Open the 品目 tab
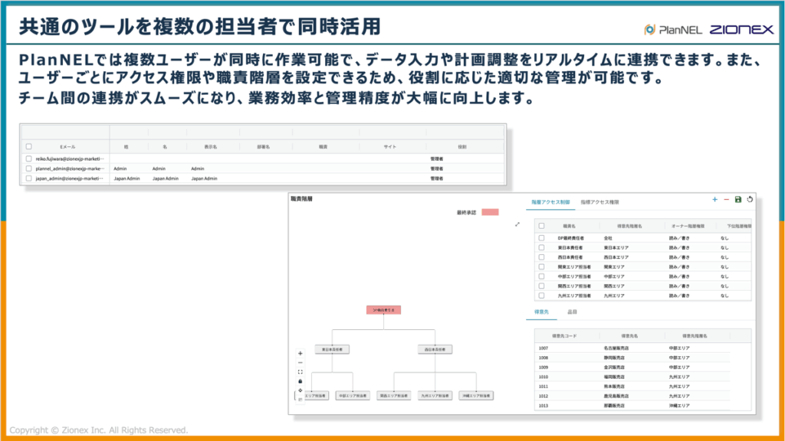Viewport: 785px width, 441px height. [572, 312]
